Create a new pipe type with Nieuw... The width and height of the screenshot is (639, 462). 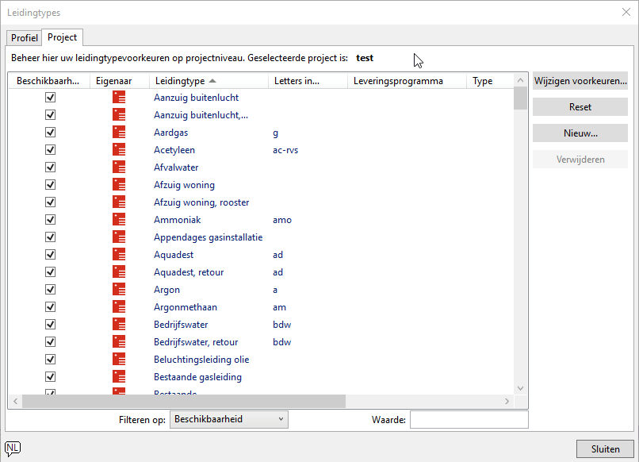pos(580,133)
